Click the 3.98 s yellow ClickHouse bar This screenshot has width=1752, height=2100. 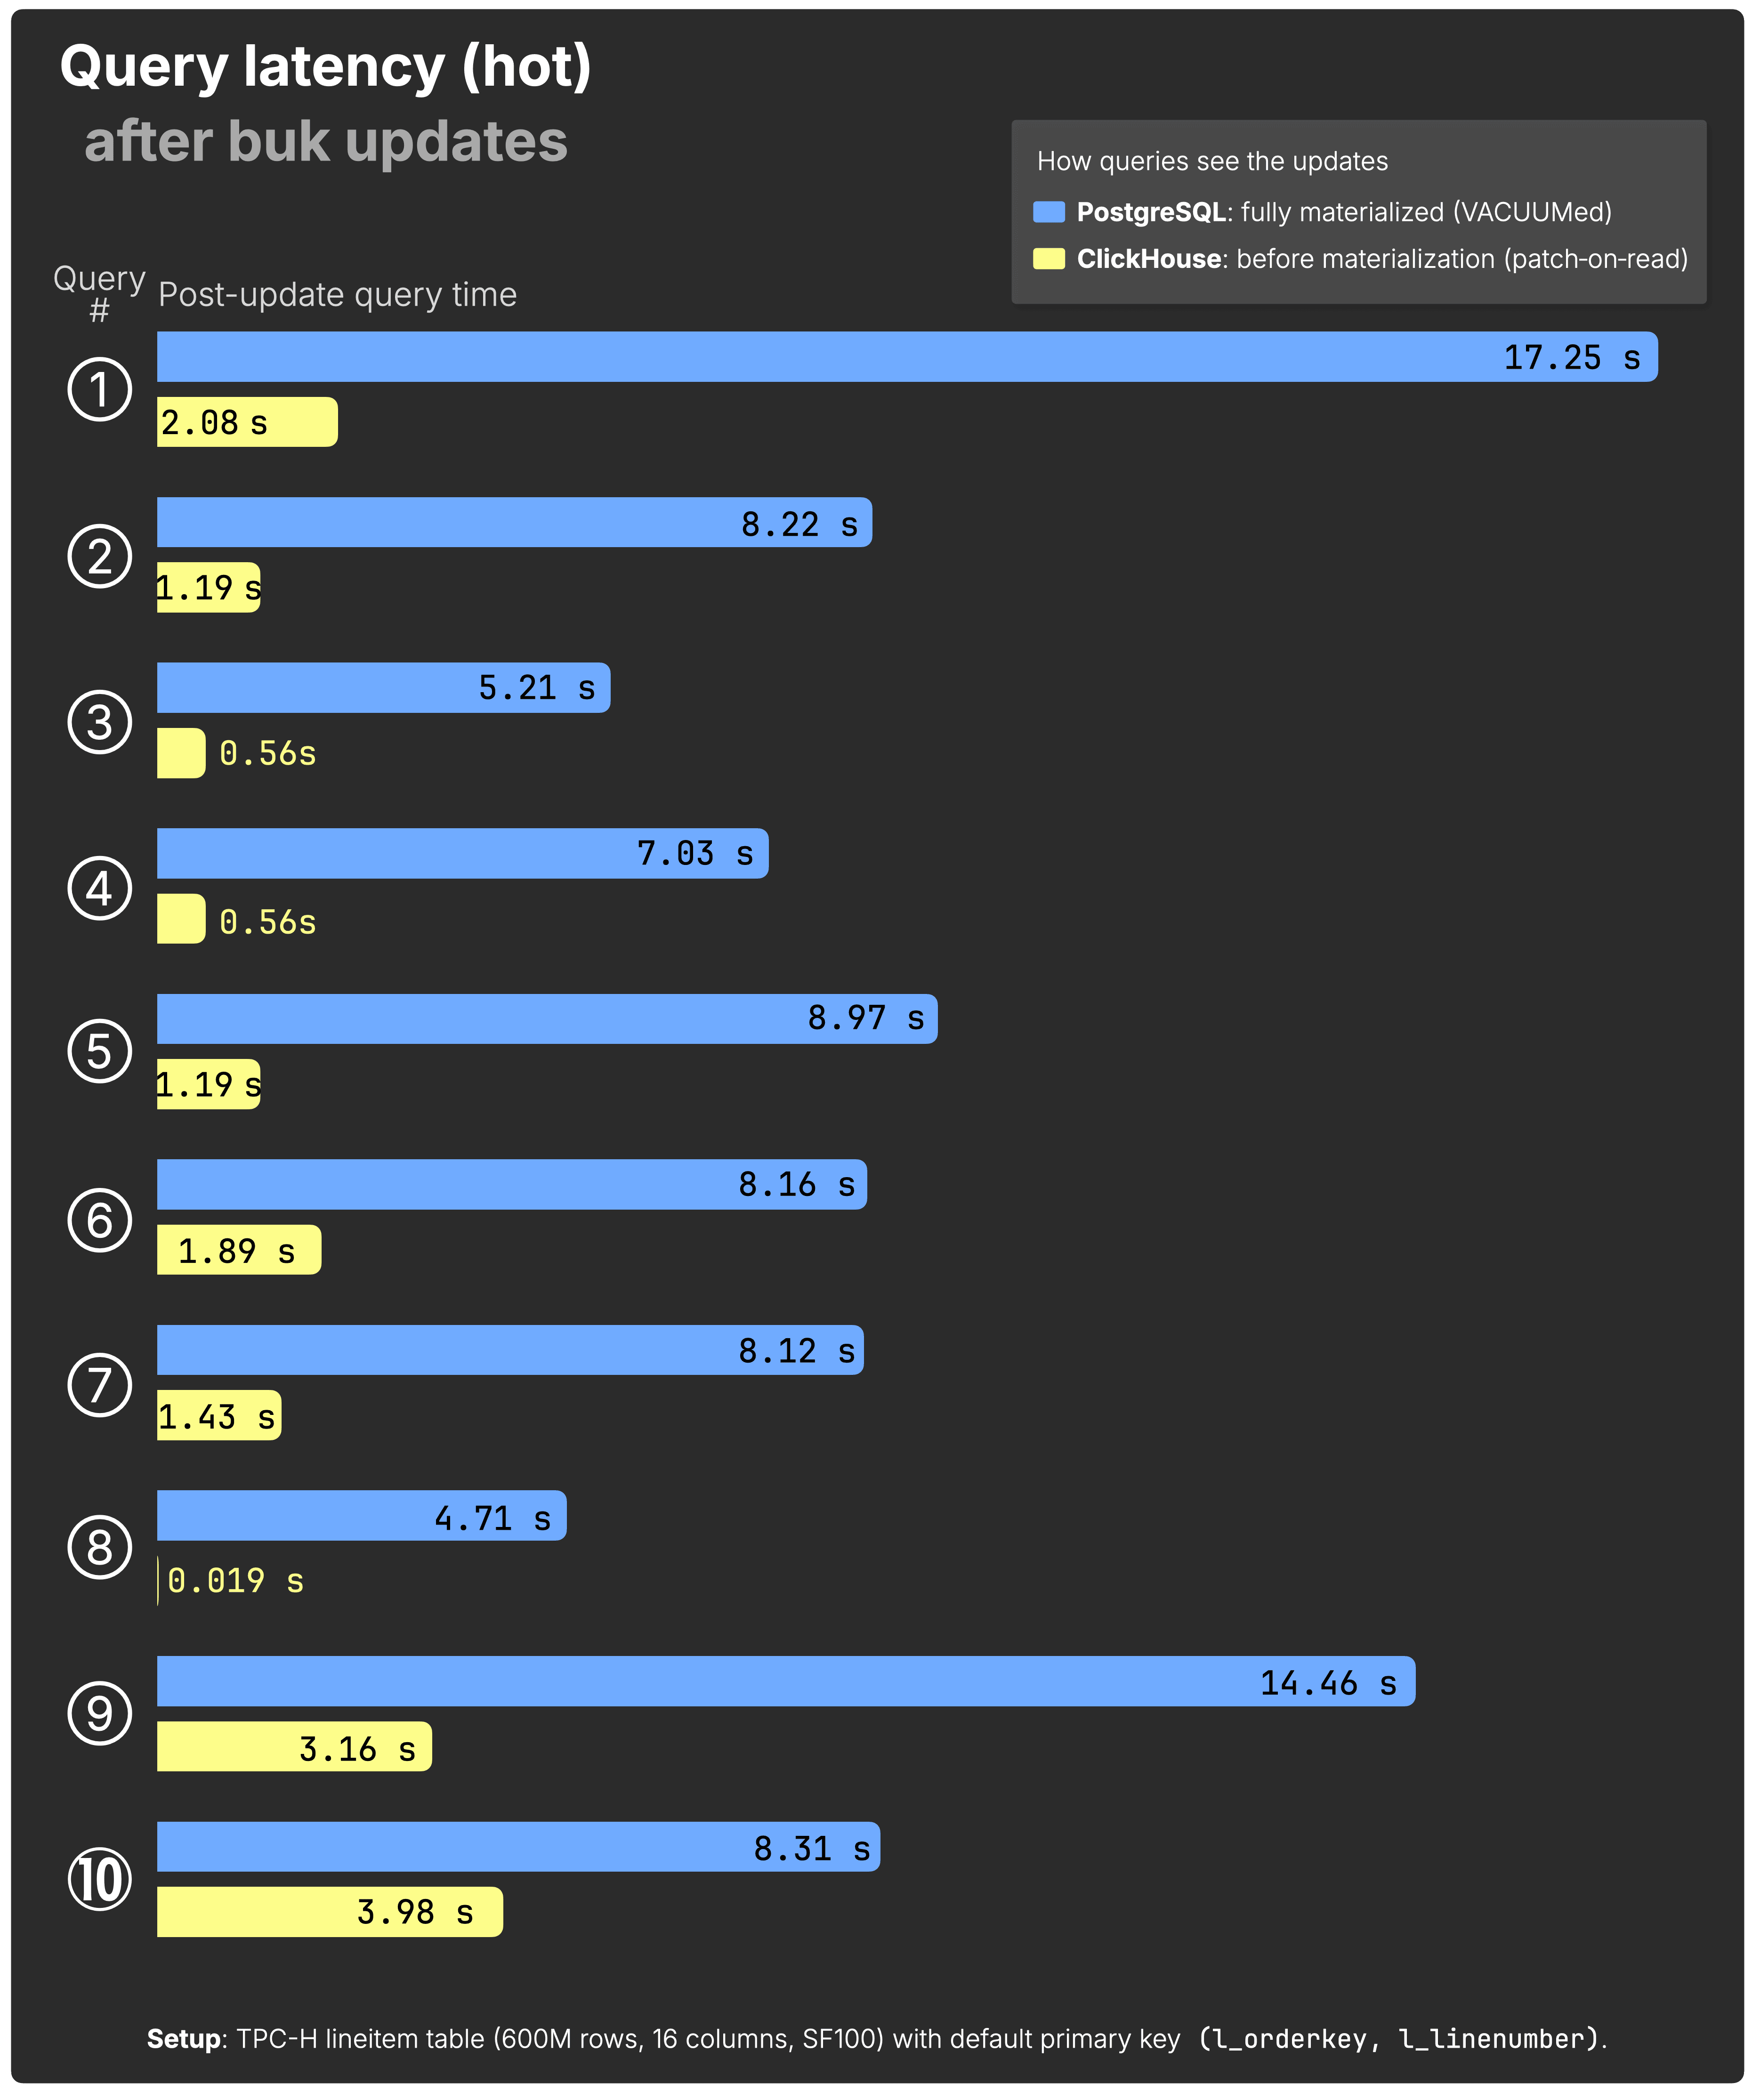click(329, 1912)
